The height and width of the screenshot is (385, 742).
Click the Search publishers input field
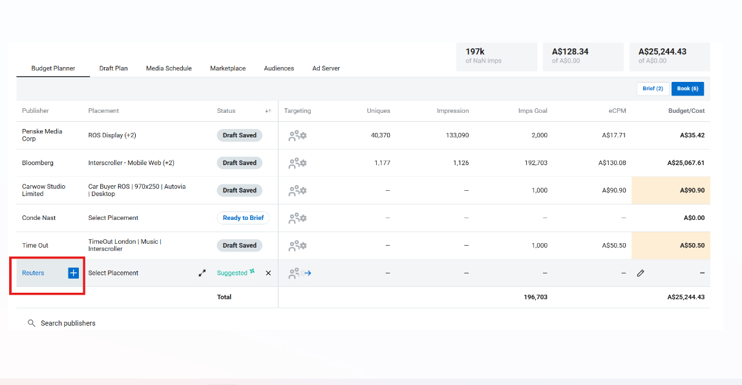click(x=68, y=323)
